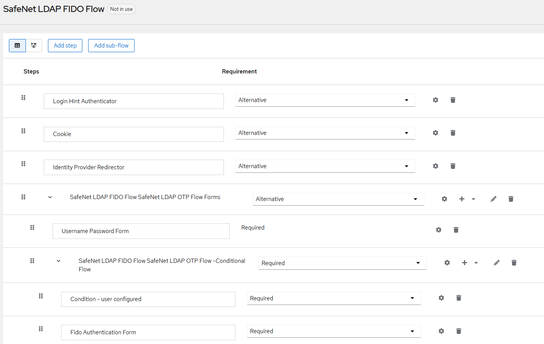Image resolution: width=544 pixels, height=344 pixels.
Task: Click the Add sub-flow button
Action: [111, 46]
